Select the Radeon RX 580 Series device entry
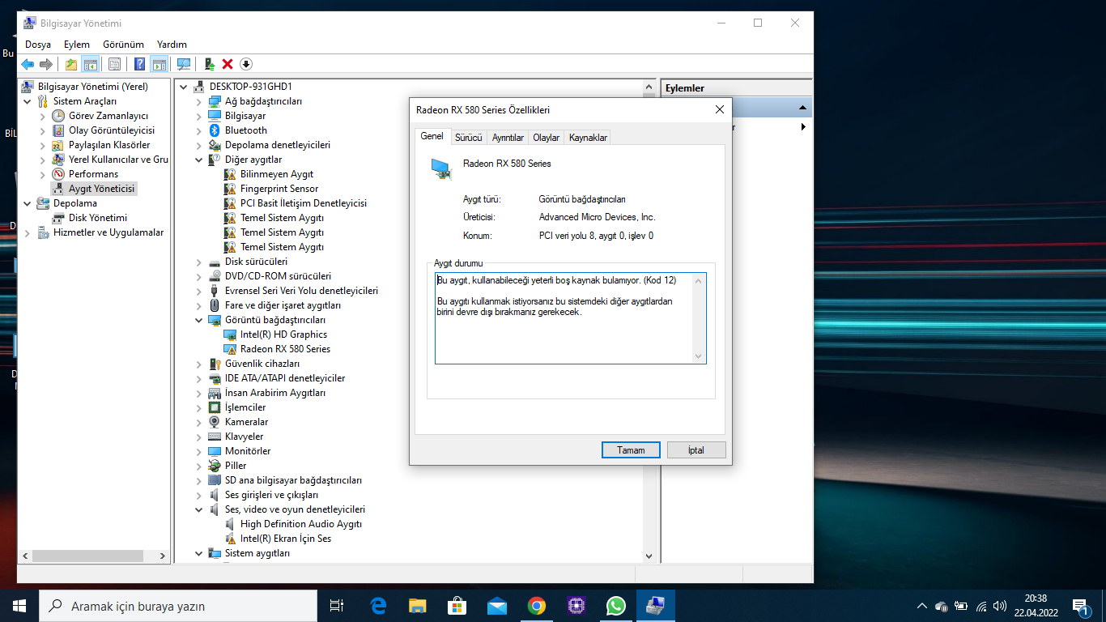The image size is (1106, 622). coord(285,349)
